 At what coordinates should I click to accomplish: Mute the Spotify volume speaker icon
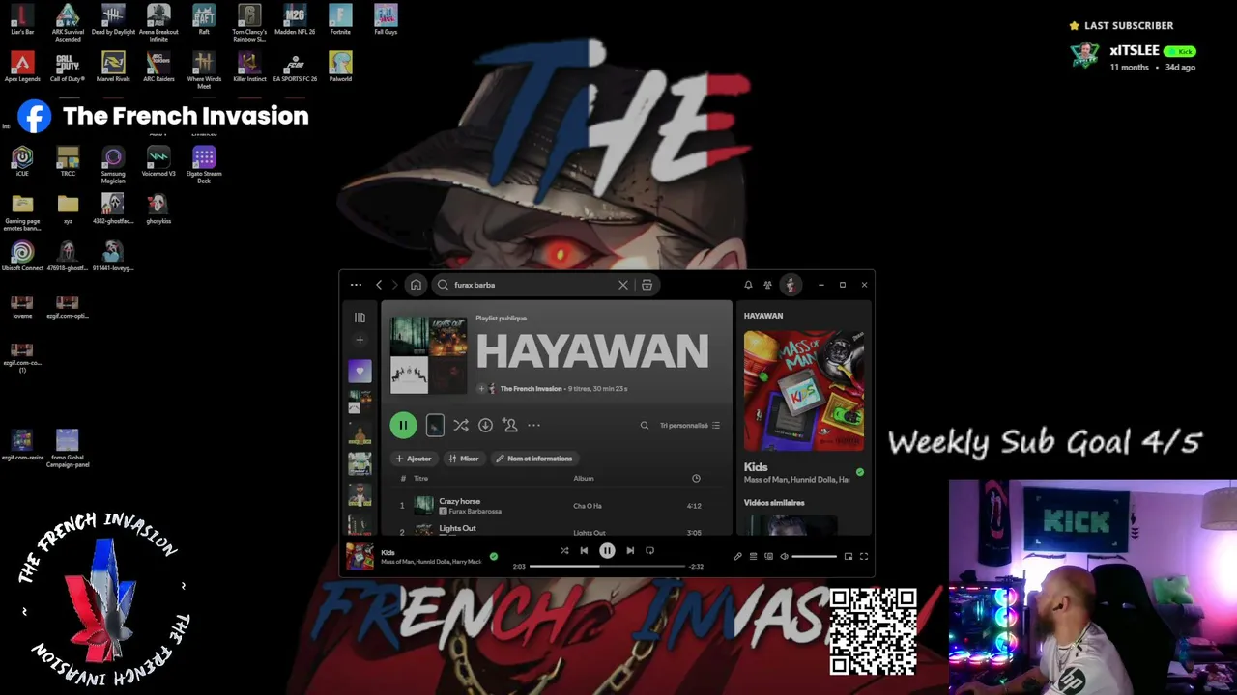click(784, 556)
